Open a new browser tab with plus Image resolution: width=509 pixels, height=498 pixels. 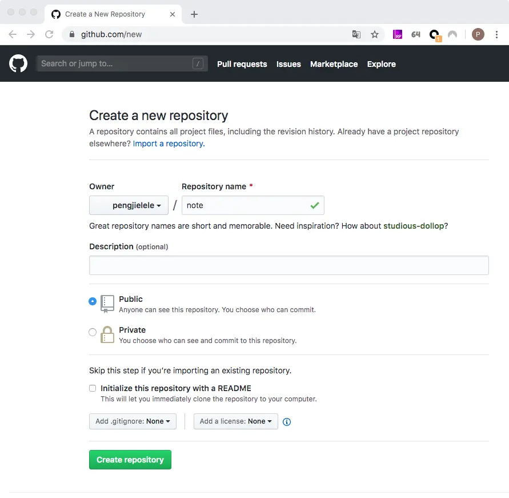(x=194, y=14)
